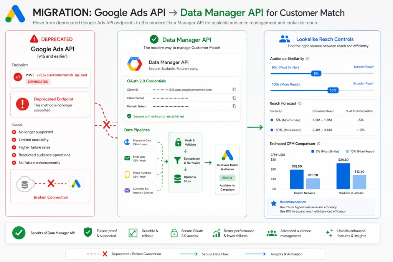Viewport: 393px width, 262px height.
Task: Click the Client Secret masked field
Action: pos(170,98)
